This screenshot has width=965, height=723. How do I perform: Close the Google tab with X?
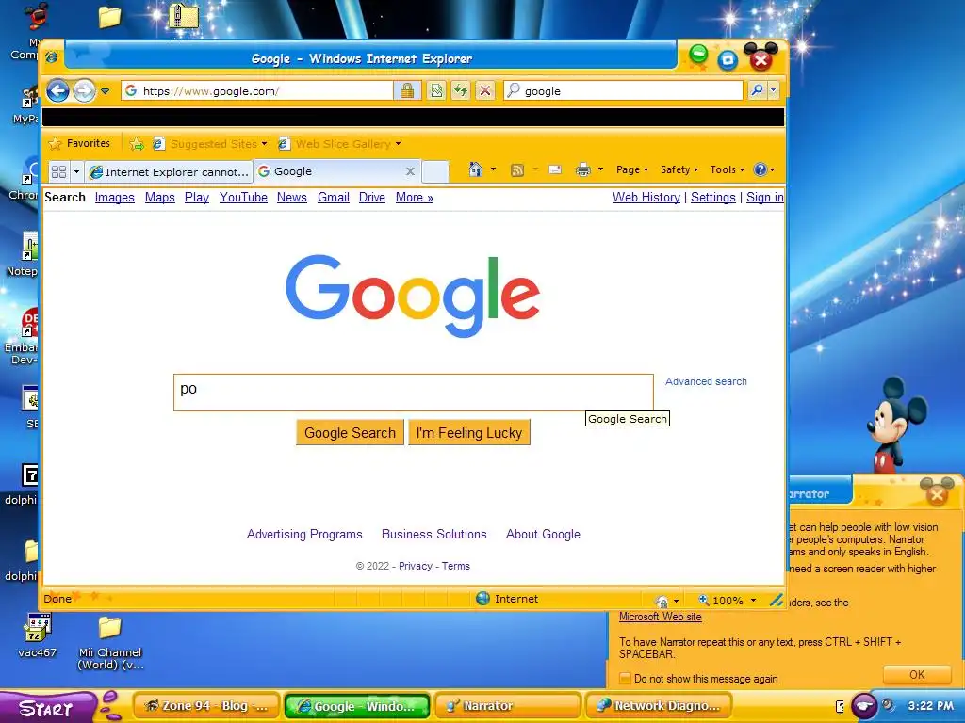[410, 171]
